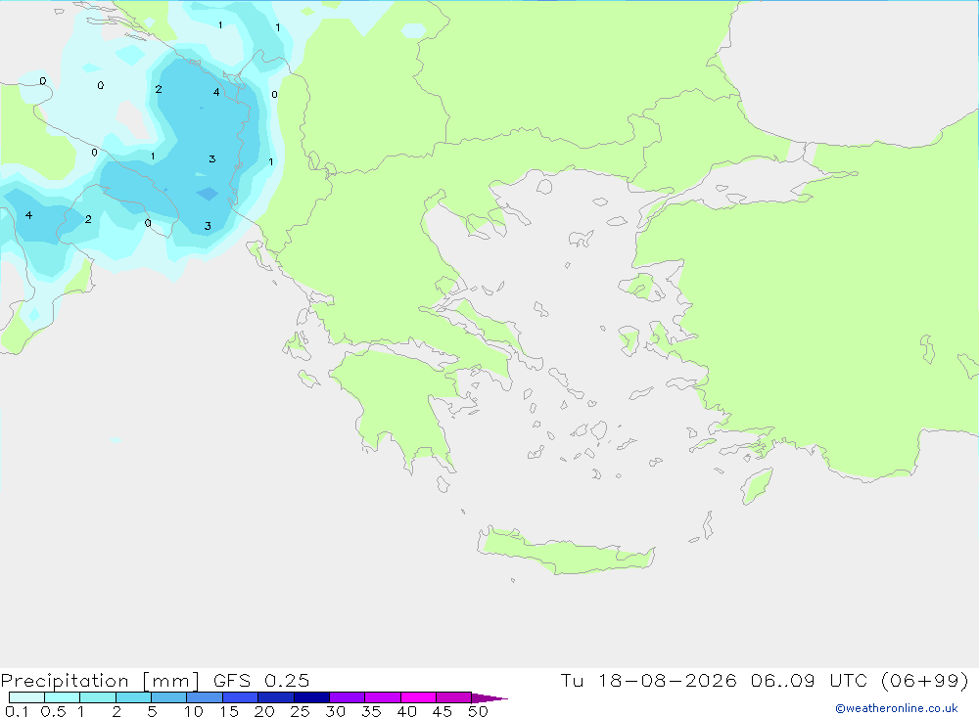Pick the 2–5 mm legend color
979x717 pixels.
(133, 697)
